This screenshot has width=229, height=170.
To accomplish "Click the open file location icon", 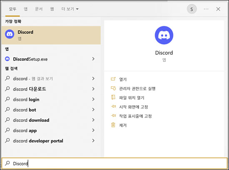I will click(x=113, y=97).
